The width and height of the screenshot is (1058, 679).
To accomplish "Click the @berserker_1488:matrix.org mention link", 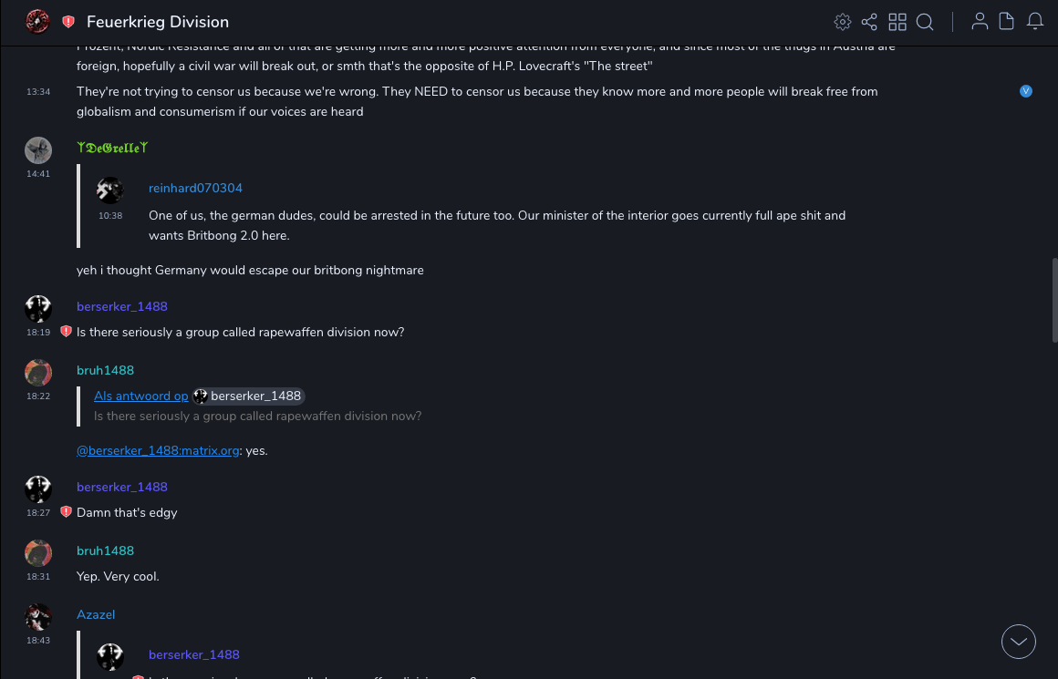I will pyautogui.click(x=157, y=450).
